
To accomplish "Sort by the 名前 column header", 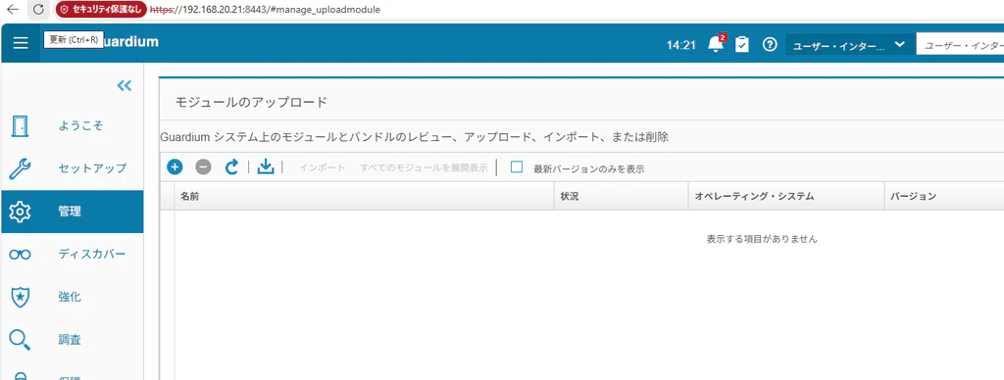I will [364, 197].
